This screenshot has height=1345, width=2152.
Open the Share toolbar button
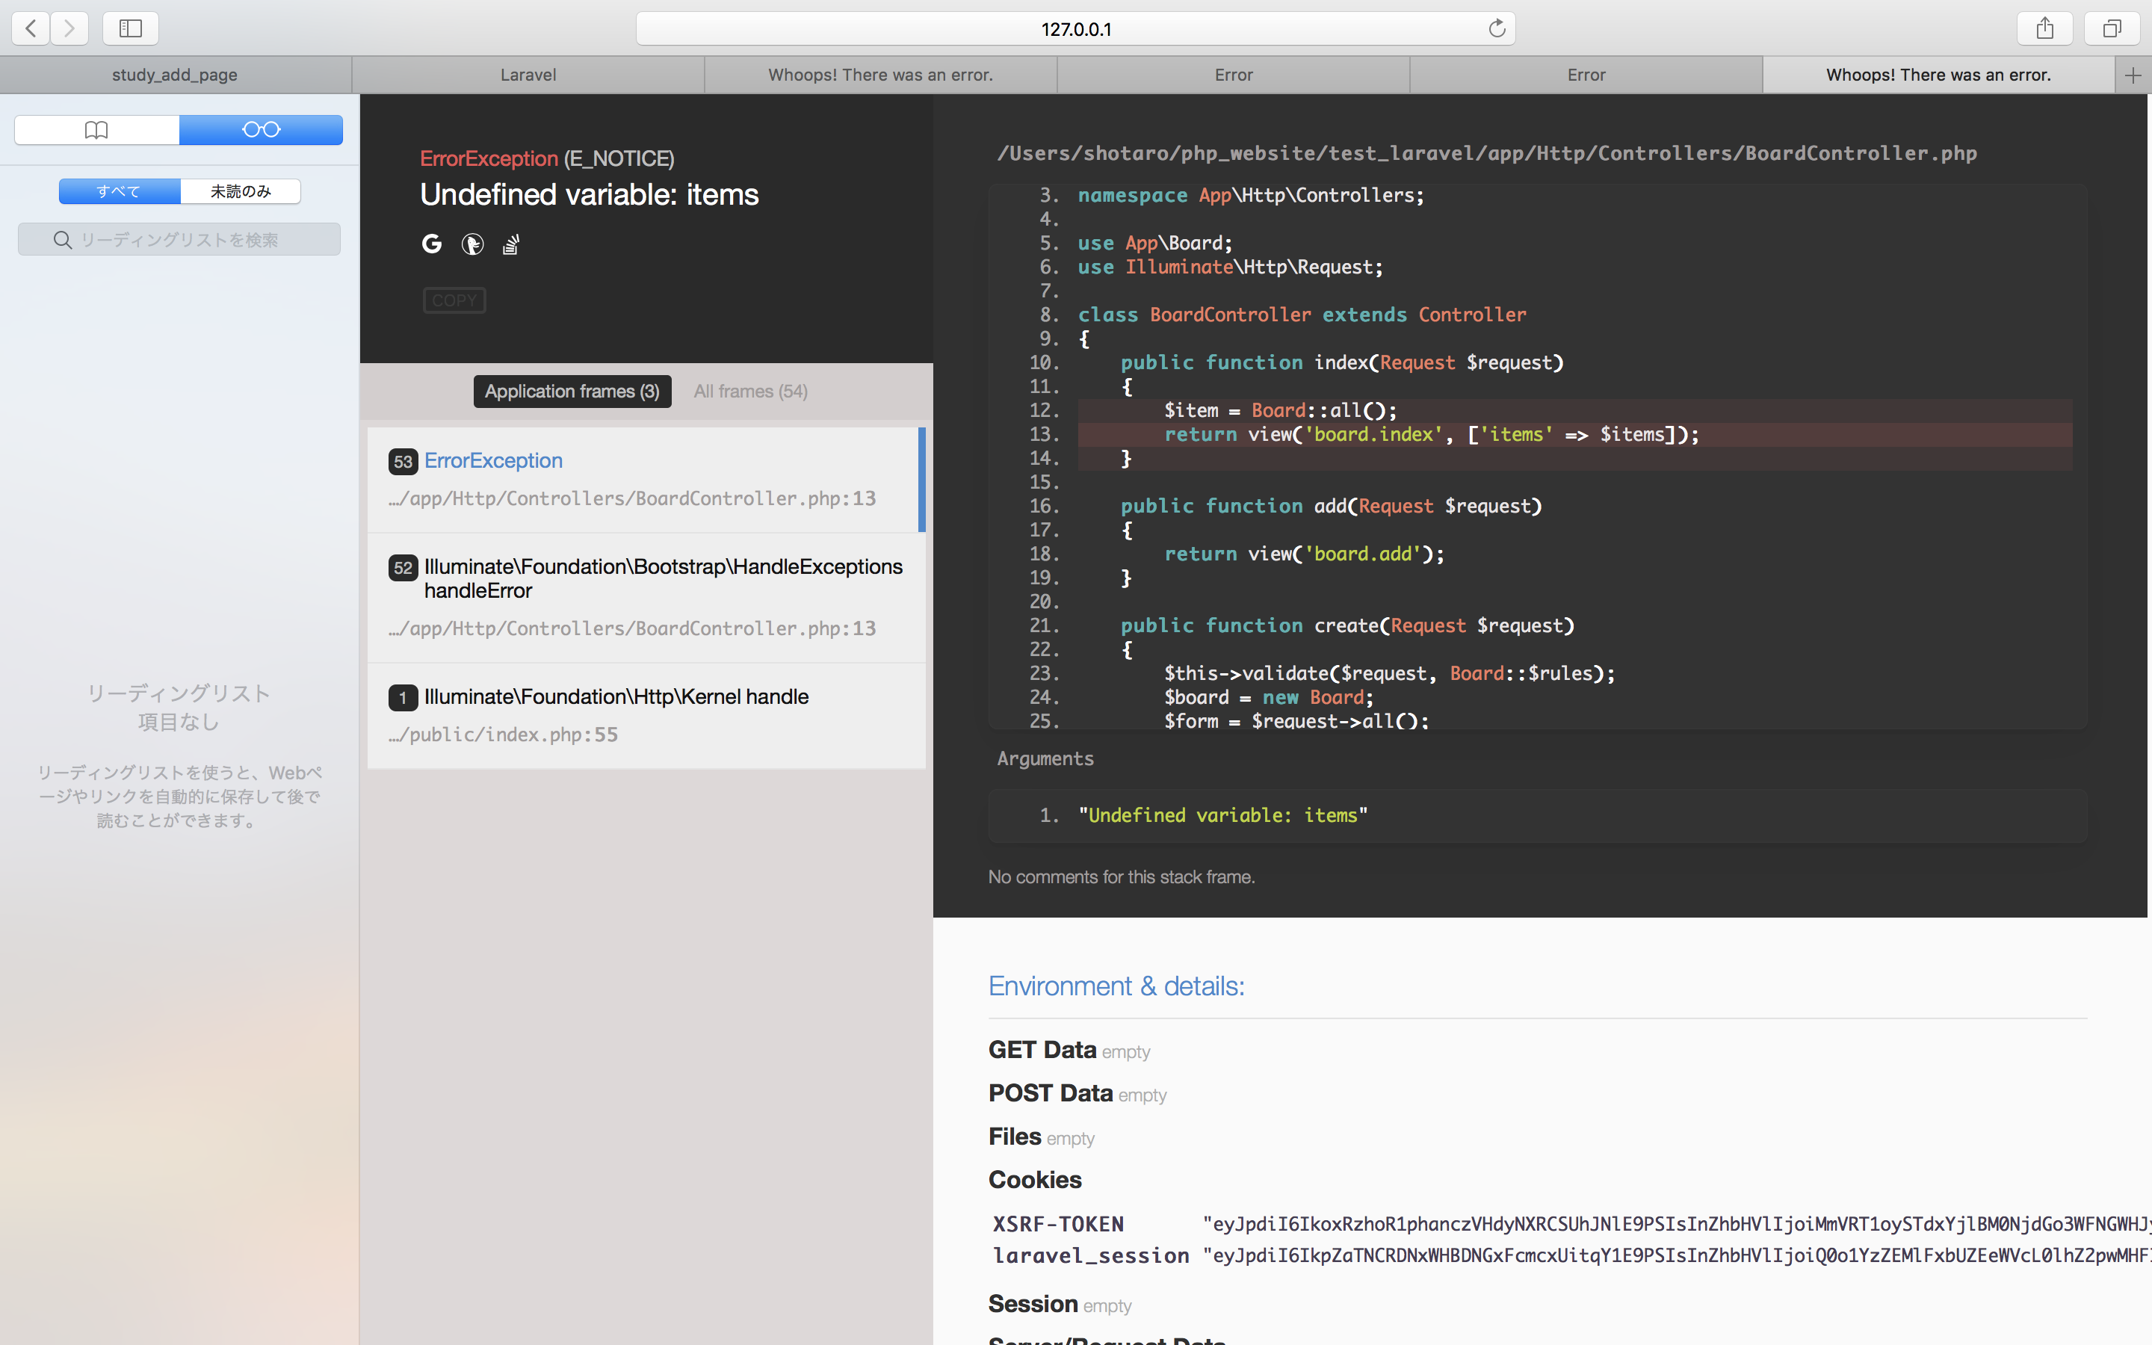pyautogui.click(x=2044, y=28)
